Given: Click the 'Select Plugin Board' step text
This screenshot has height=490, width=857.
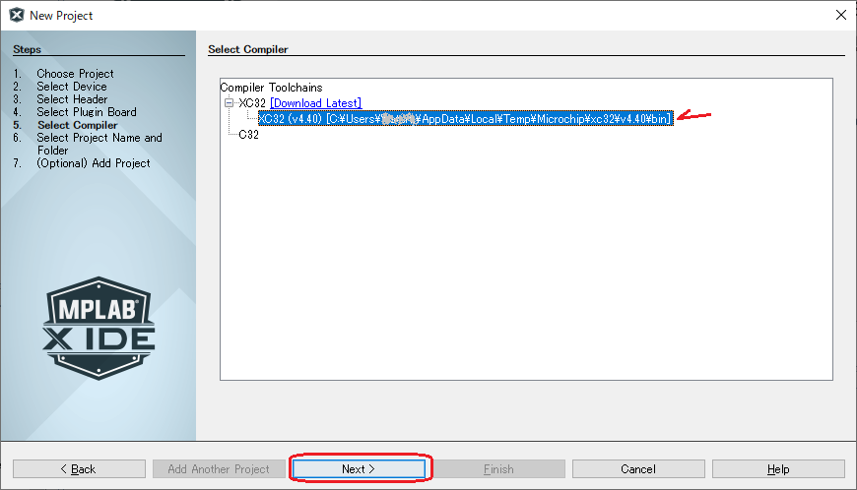Looking at the screenshot, I should (x=87, y=112).
